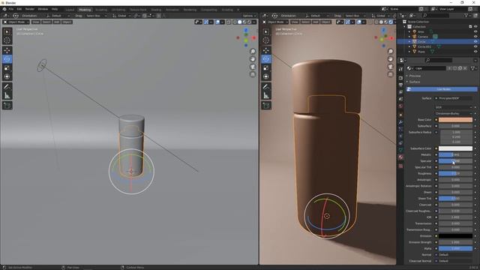Open the Modifier properties wrench tab

(x=400, y=121)
